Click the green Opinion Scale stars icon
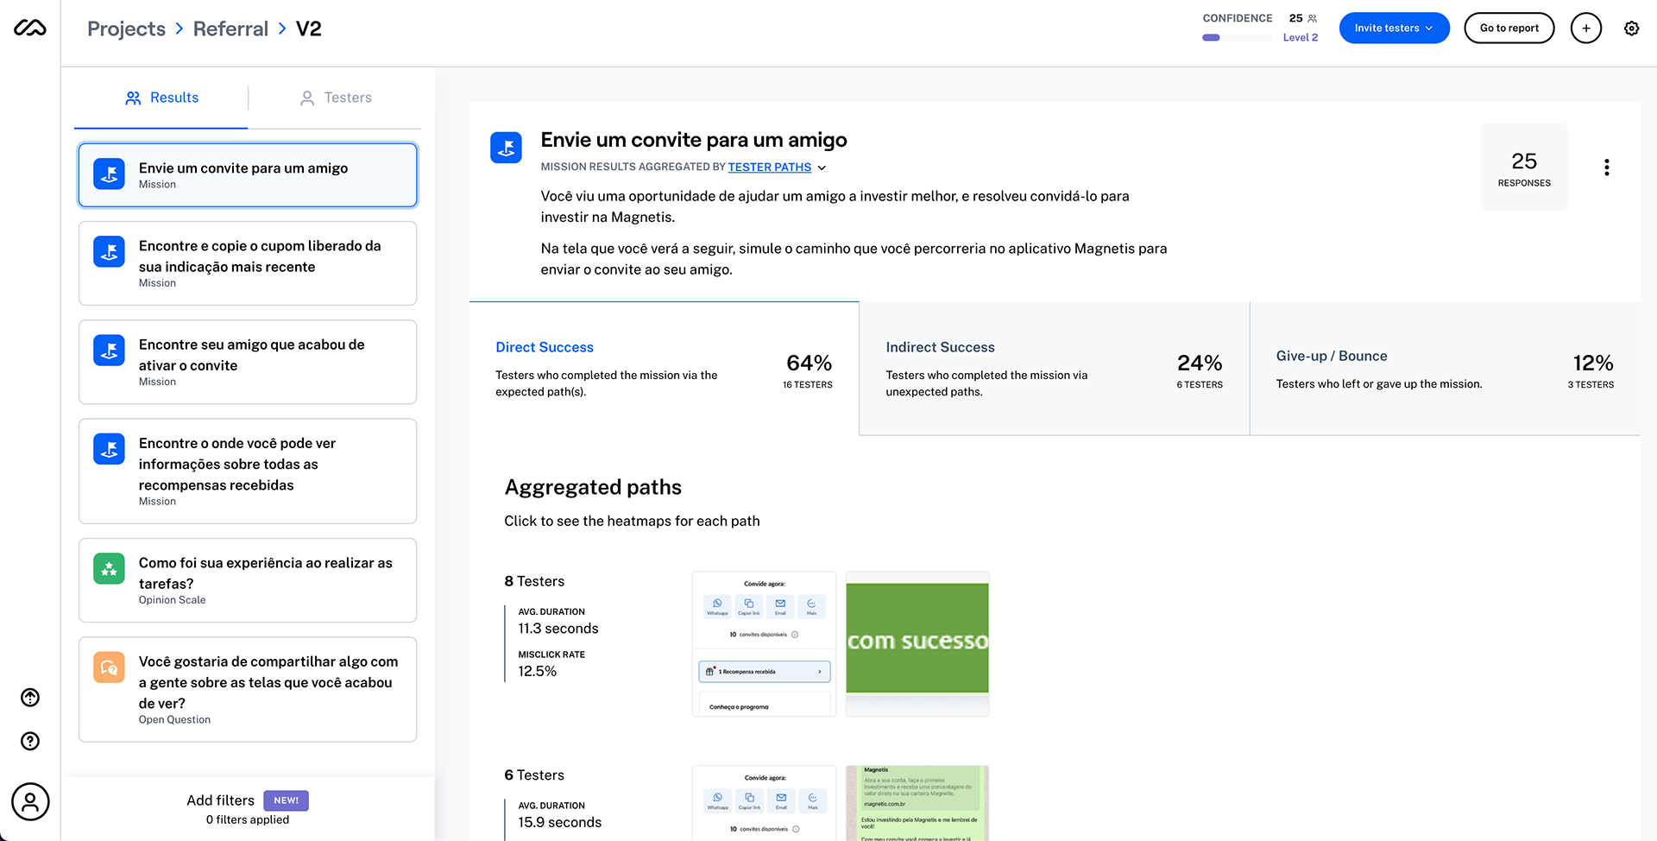This screenshot has height=841, width=1657. (109, 568)
